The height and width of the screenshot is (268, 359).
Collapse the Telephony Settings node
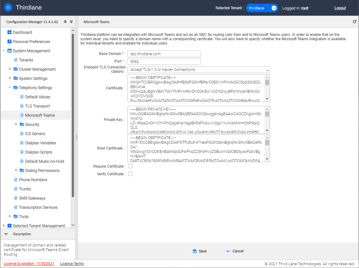coord(10,87)
